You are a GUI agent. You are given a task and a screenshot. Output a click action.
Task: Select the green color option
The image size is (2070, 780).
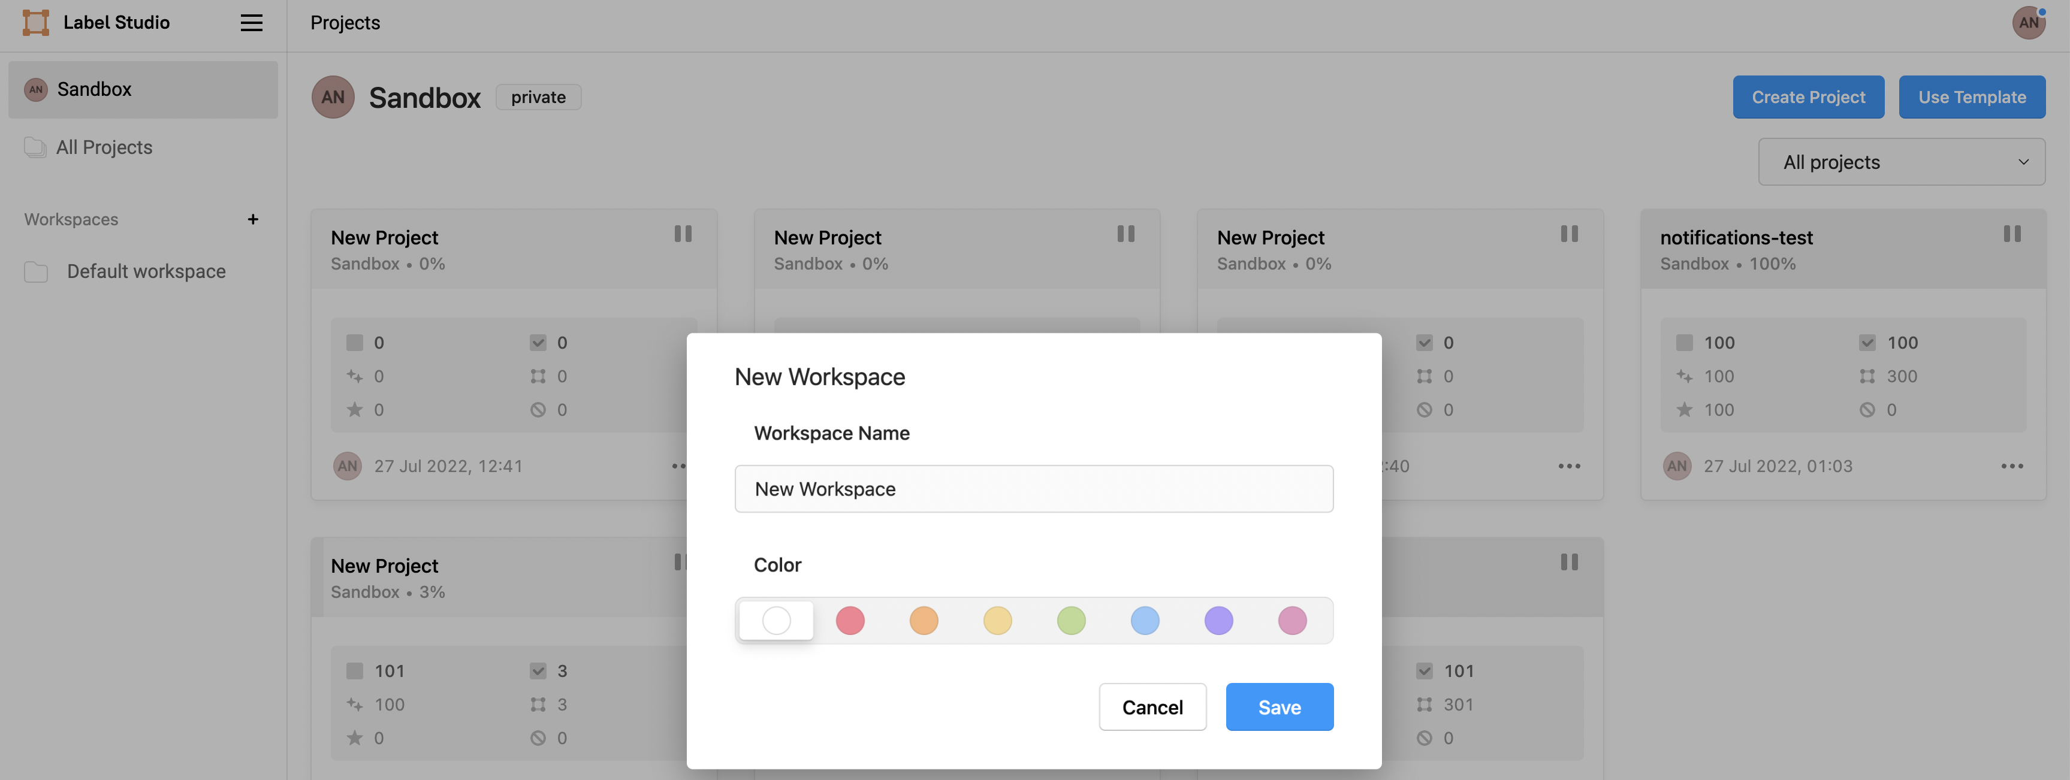pyautogui.click(x=1070, y=620)
